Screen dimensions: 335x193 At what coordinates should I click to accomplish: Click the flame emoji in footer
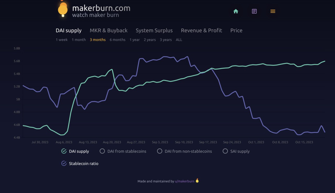coord(197,181)
